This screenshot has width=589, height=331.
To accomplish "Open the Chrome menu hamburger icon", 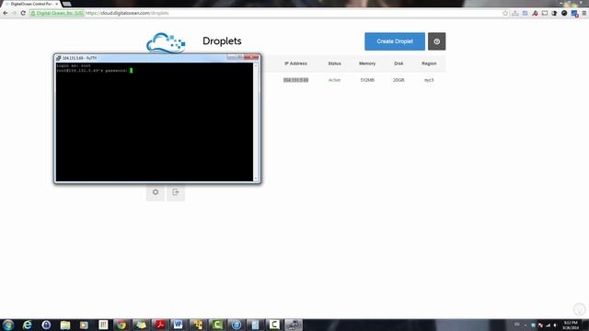I will pos(584,13).
